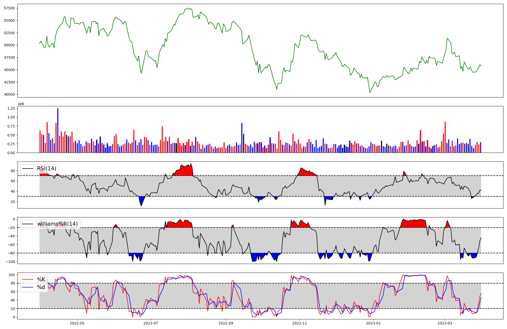Click the 1e6 volume scale label
The height and width of the screenshot is (329, 507).
point(21,104)
